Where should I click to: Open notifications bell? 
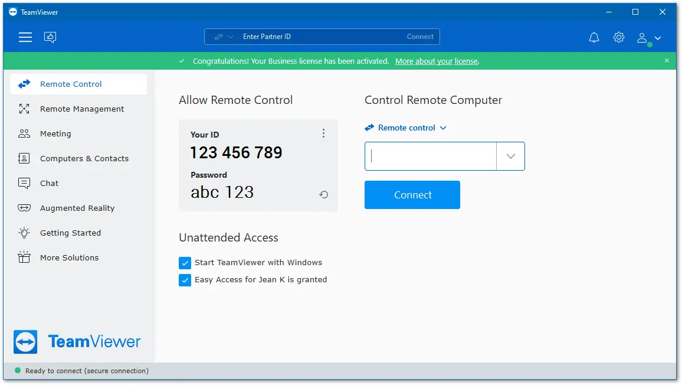coord(594,37)
